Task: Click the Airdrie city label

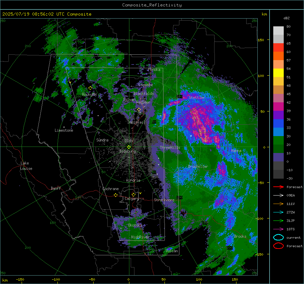Action: tap(133, 180)
